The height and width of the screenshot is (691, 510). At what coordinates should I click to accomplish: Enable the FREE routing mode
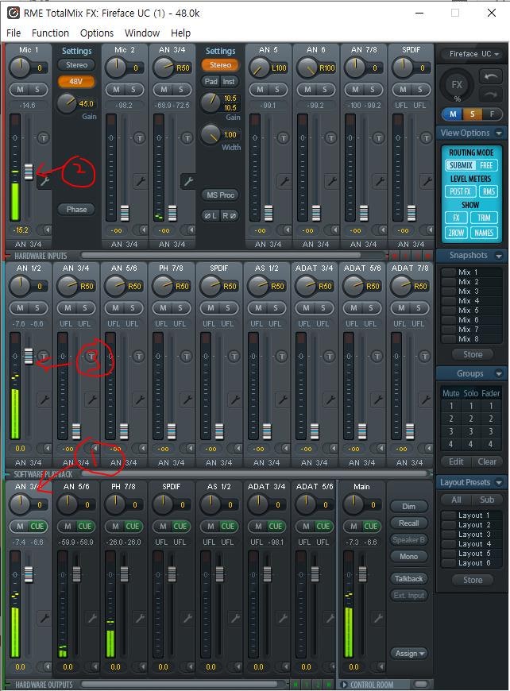click(x=486, y=165)
